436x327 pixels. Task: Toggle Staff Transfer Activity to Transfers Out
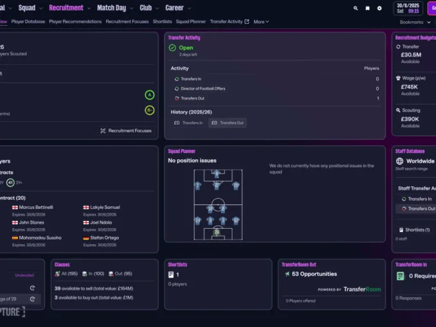[x=418, y=209]
